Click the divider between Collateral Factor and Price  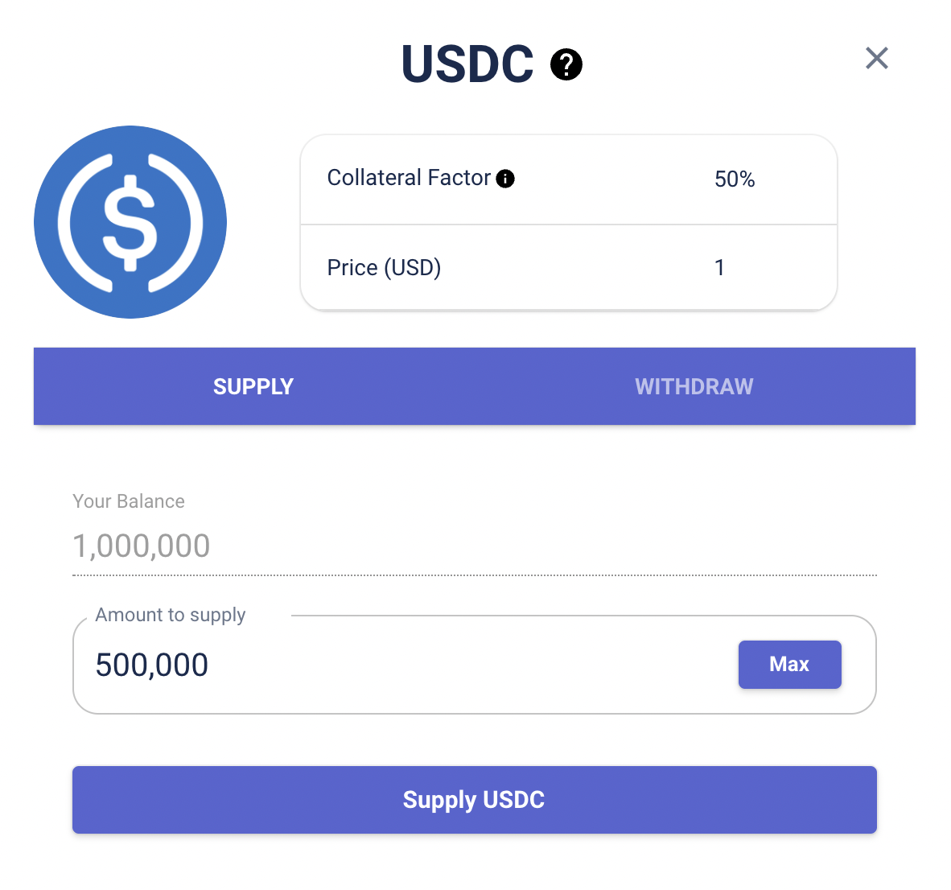pos(569,225)
